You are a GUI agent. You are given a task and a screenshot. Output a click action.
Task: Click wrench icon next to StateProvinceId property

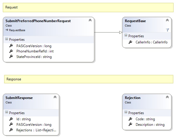click(x=11, y=56)
